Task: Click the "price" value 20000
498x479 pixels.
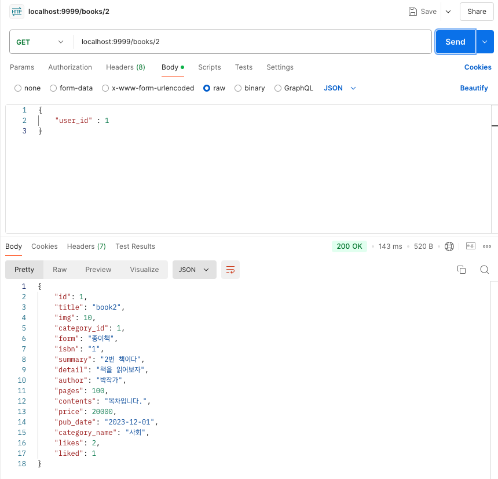Action: [x=102, y=412]
